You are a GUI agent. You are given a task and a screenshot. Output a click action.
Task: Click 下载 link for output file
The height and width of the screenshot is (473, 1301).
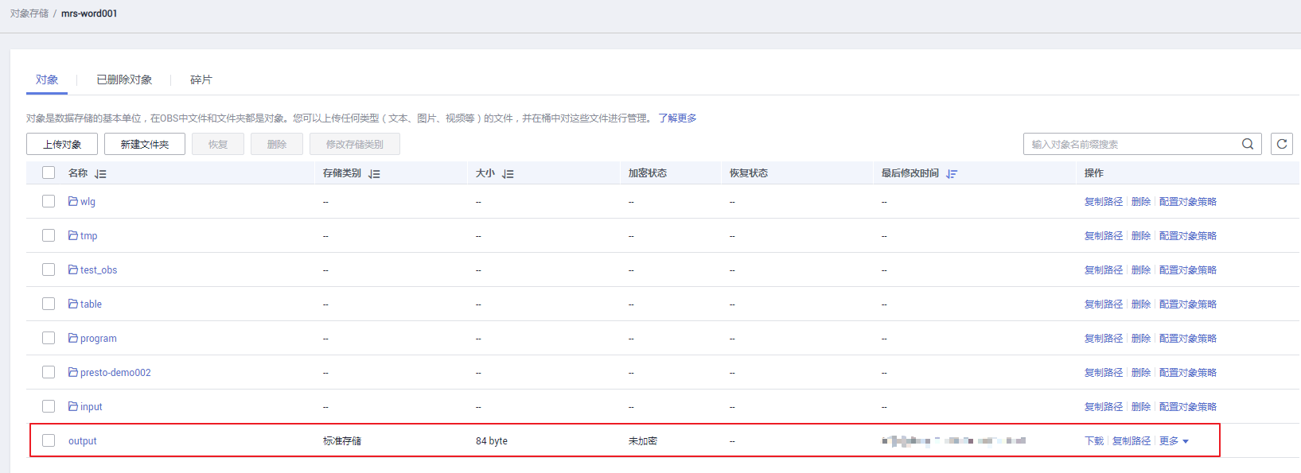pyautogui.click(x=1094, y=441)
